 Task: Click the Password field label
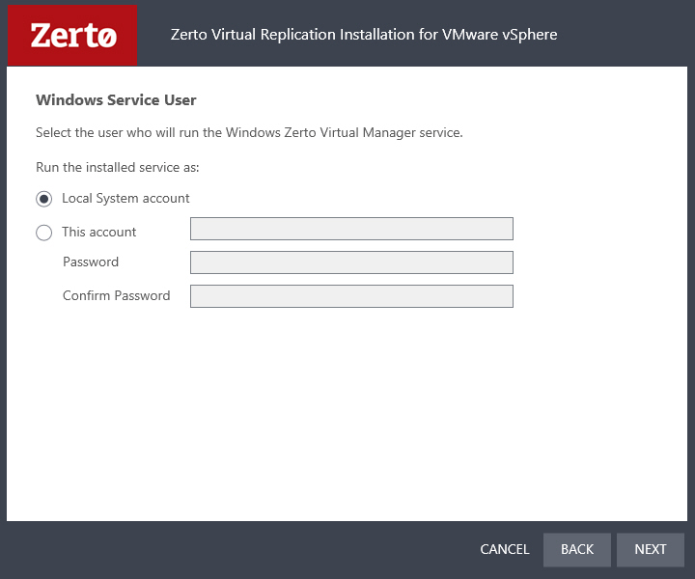(x=91, y=262)
